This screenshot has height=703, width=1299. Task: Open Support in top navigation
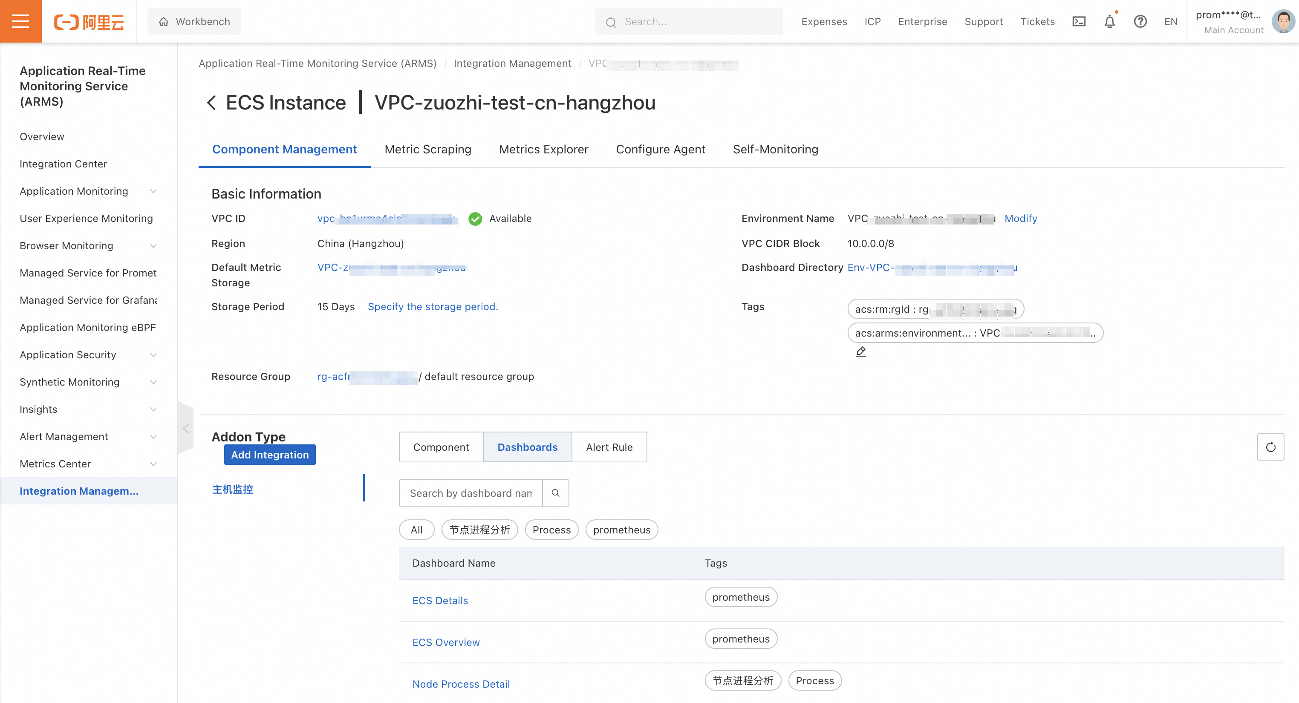click(983, 22)
